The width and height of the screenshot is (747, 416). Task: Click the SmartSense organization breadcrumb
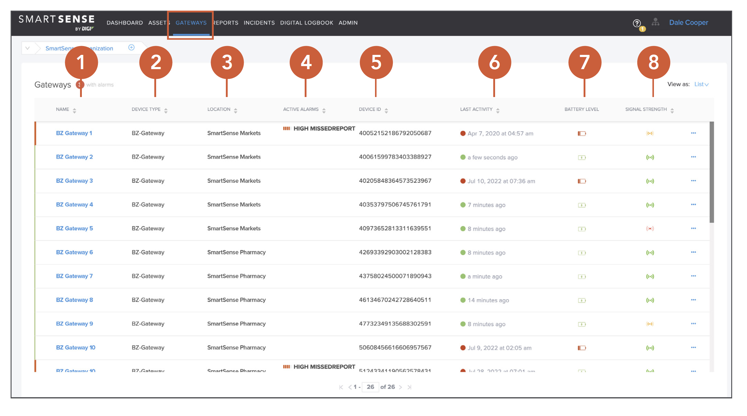click(79, 48)
